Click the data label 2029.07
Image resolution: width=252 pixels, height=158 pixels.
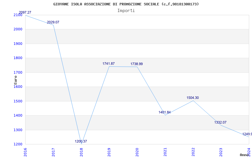pyautogui.click(x=53, y=22)
